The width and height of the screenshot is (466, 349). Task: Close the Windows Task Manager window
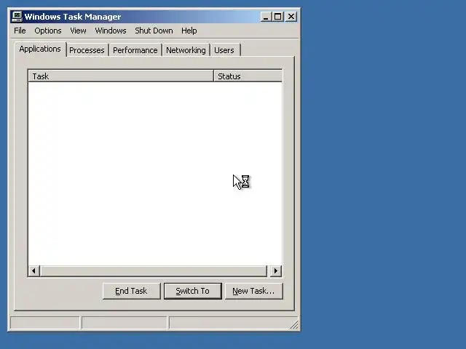point(291,17)
